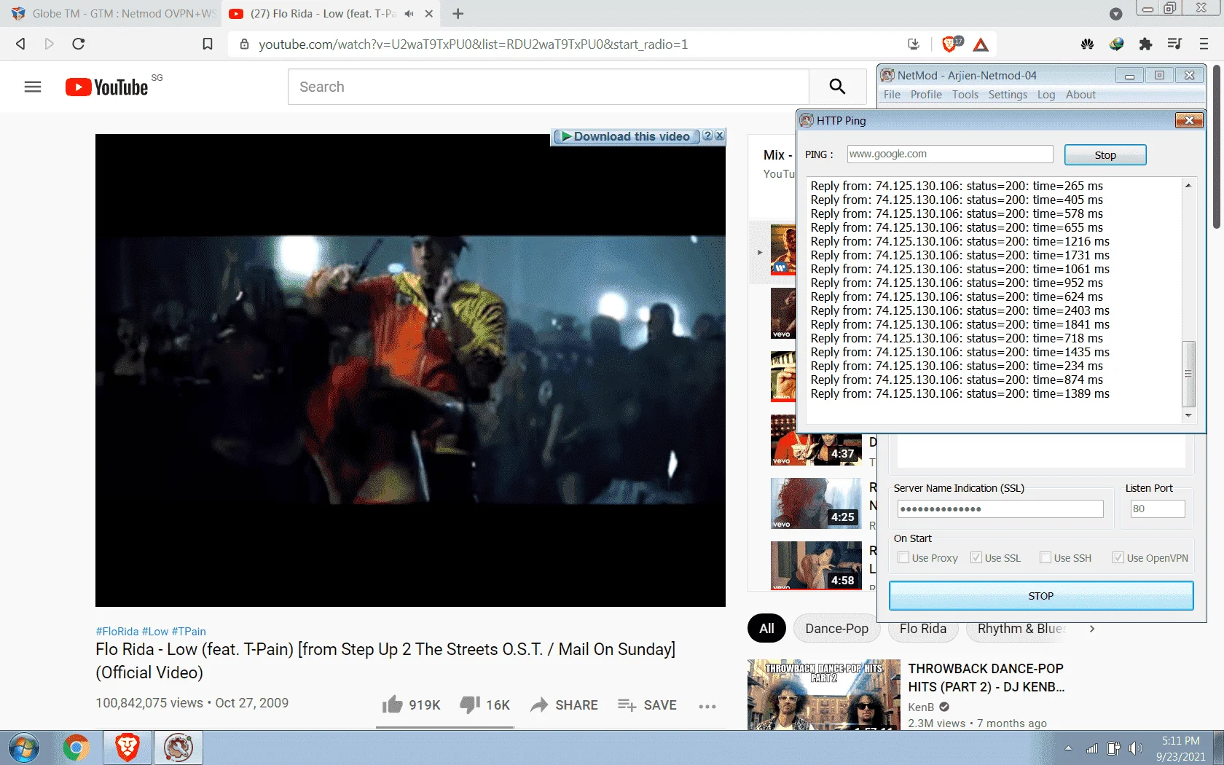The image size is (1224, 765).
Task: Open the Brave browser taskbar icon
Action: 127,748
